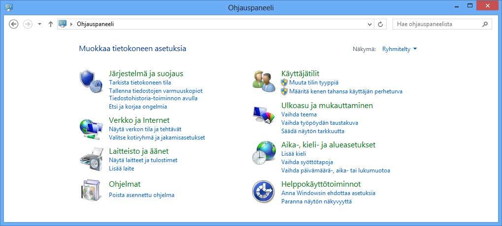Open the Ohjelmat category heading
The image size is (502, 226).
(125, 184)
